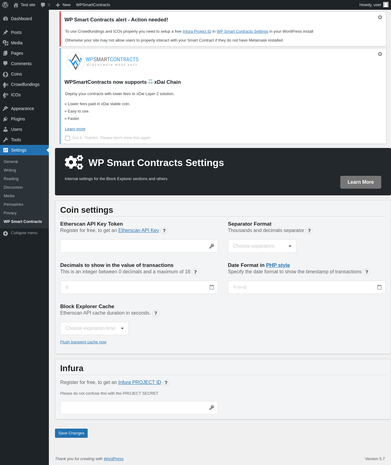
Task: Open the Choose expiration time dropdown
Action: (94, 328)
